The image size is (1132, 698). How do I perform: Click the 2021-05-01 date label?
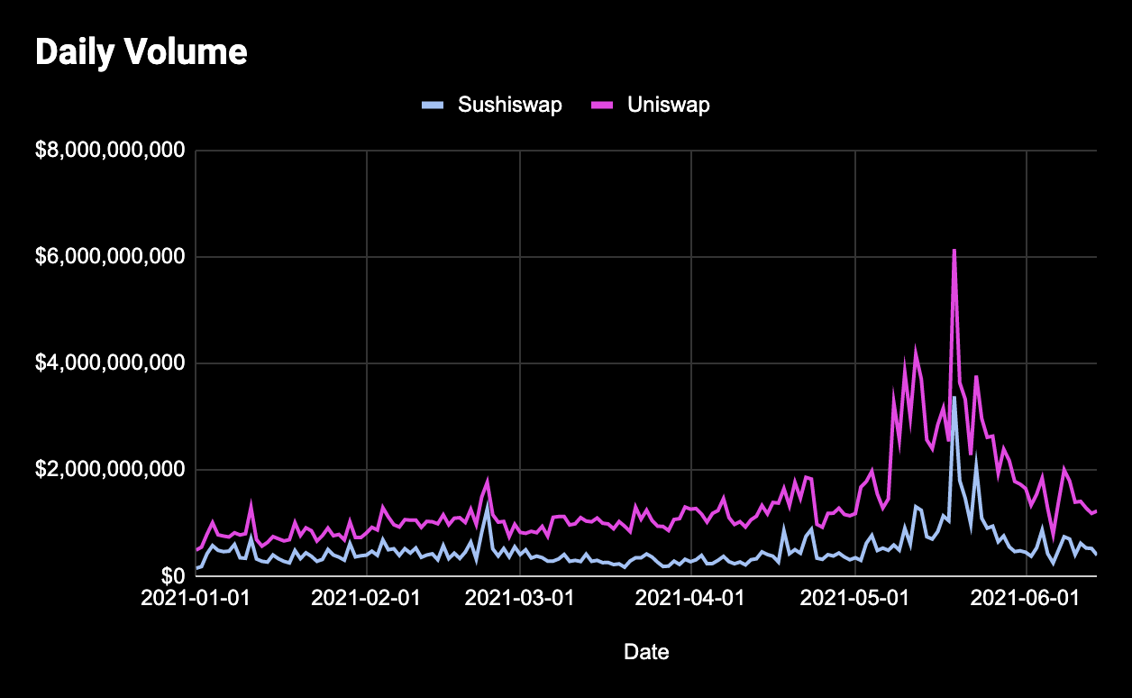[x=855, y=598]
